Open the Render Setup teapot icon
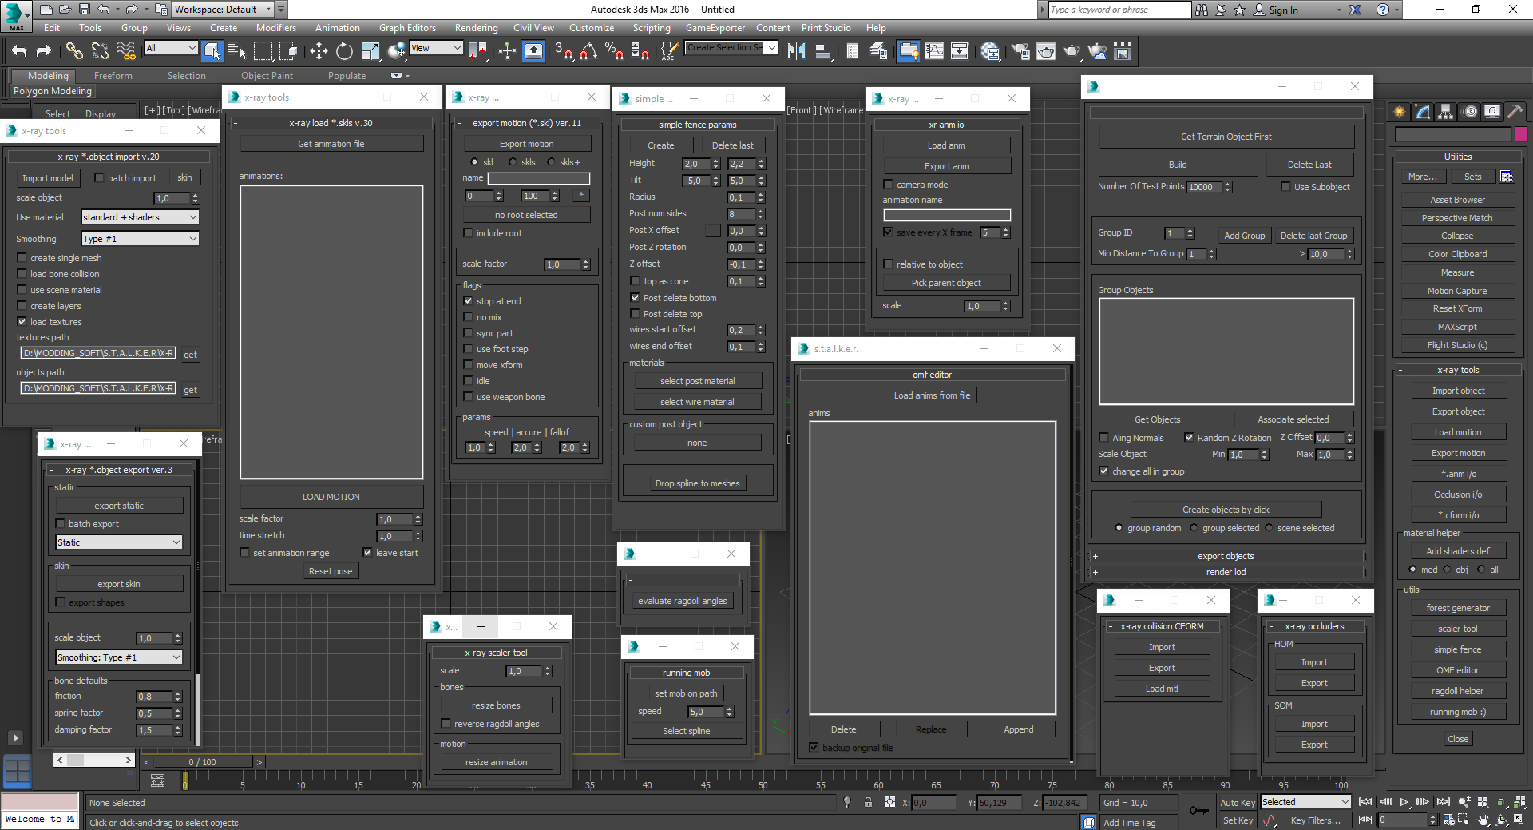This screenshot has width=1533, height=830. 1020,51
